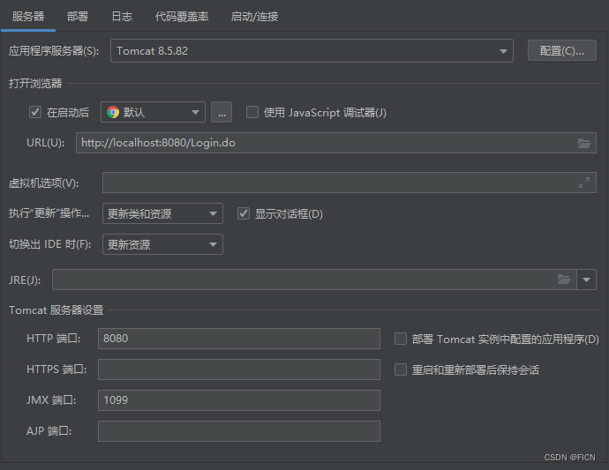
Task: Enable 使用 JavaScript 调试器 checkbox
Action: pyautogui.click(x=252, y=112)
